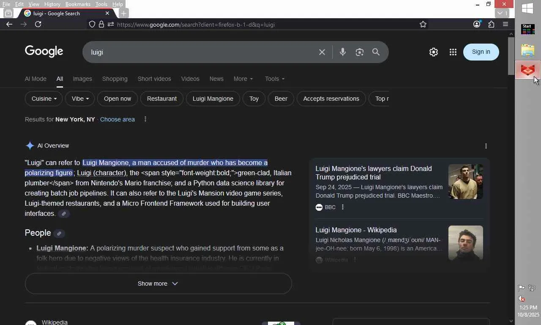Open the Firefox account icon
This screenshot has width=541, height=325.
(477, 24)
